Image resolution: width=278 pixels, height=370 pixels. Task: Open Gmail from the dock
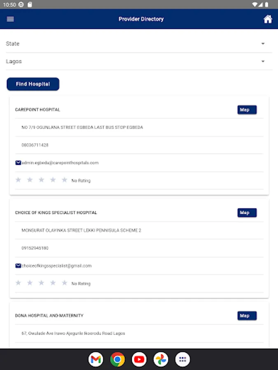coord(96,360)
